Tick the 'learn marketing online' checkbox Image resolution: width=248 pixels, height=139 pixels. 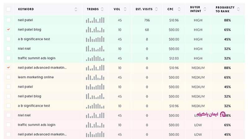[8, 77]
